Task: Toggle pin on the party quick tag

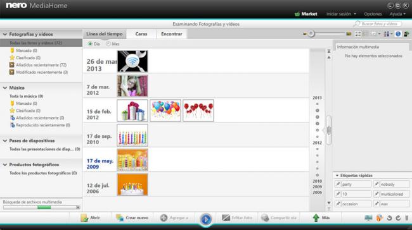Action: (x=338, y=184)
